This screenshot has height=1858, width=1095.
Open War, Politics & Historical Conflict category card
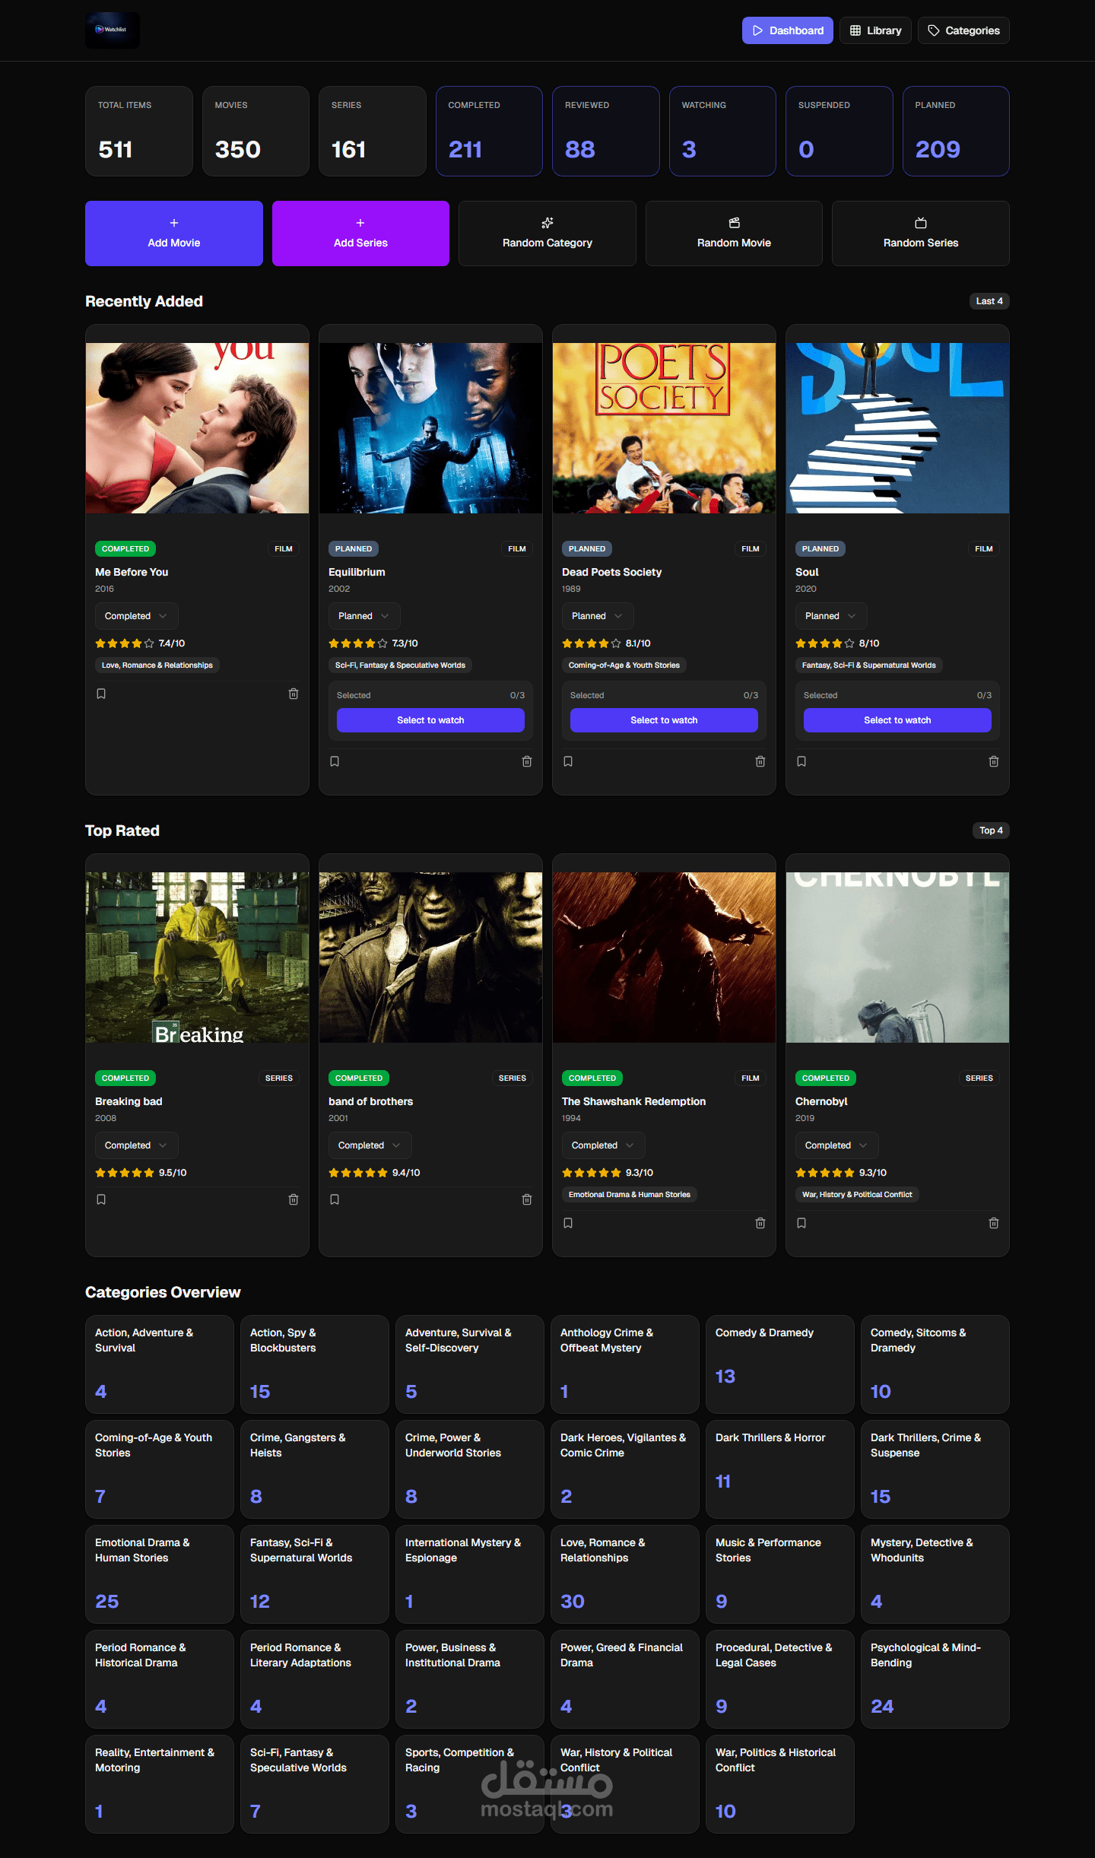[x=779, y=1784]
